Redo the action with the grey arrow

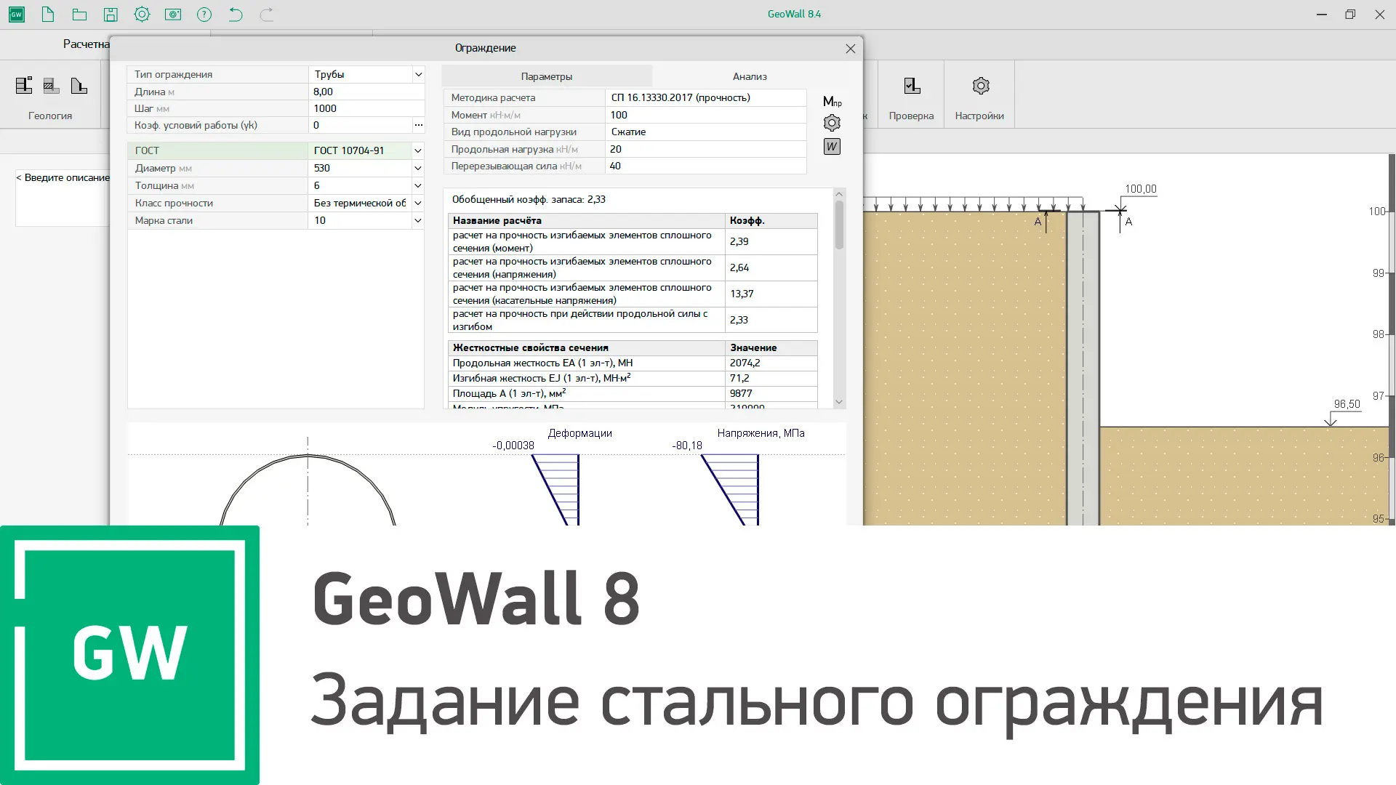click(x=267, y=15)
